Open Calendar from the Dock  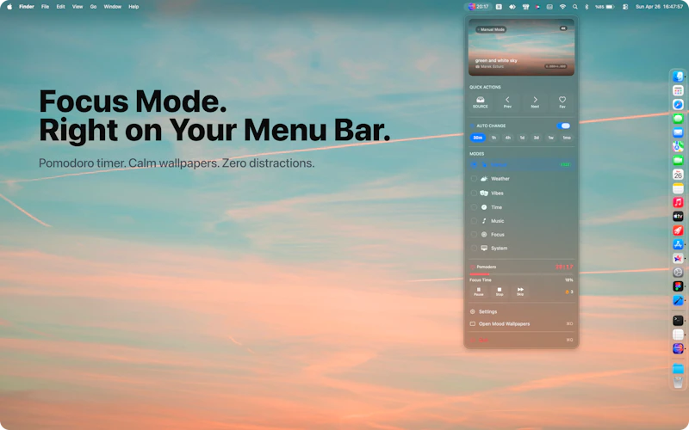tap(678, 175)
